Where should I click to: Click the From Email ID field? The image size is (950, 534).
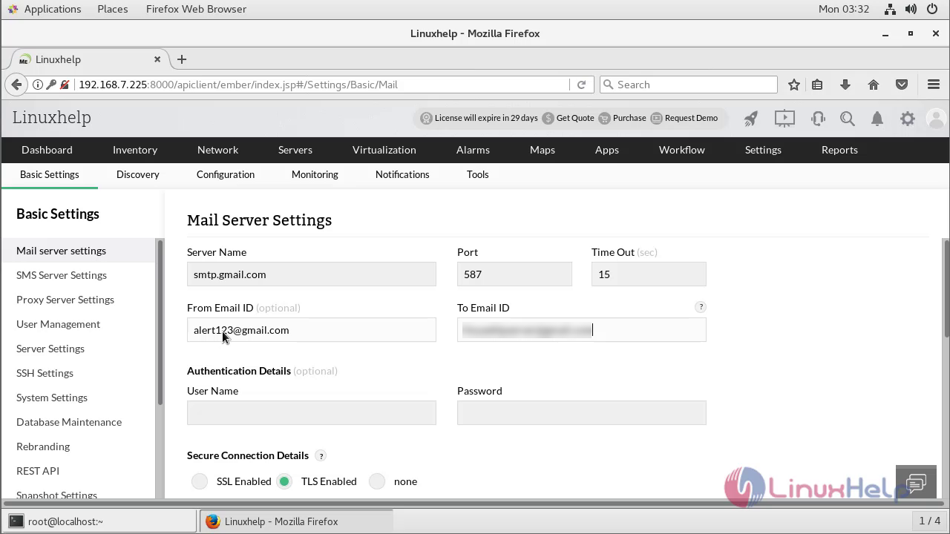pyautogui.click(x=312, y=330)
